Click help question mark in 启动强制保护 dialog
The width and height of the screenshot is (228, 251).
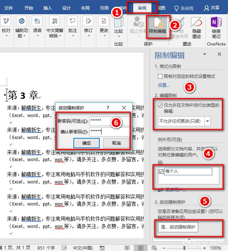(108, 108)
